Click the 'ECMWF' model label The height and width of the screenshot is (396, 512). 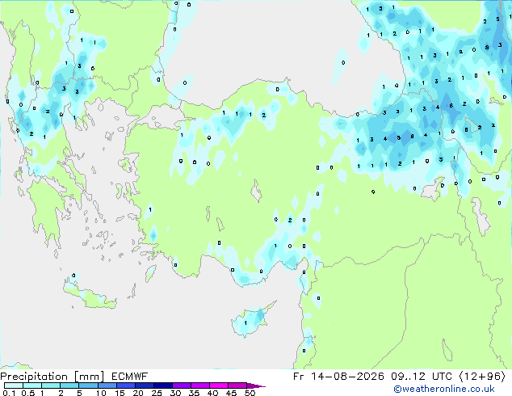coord(129,377)
